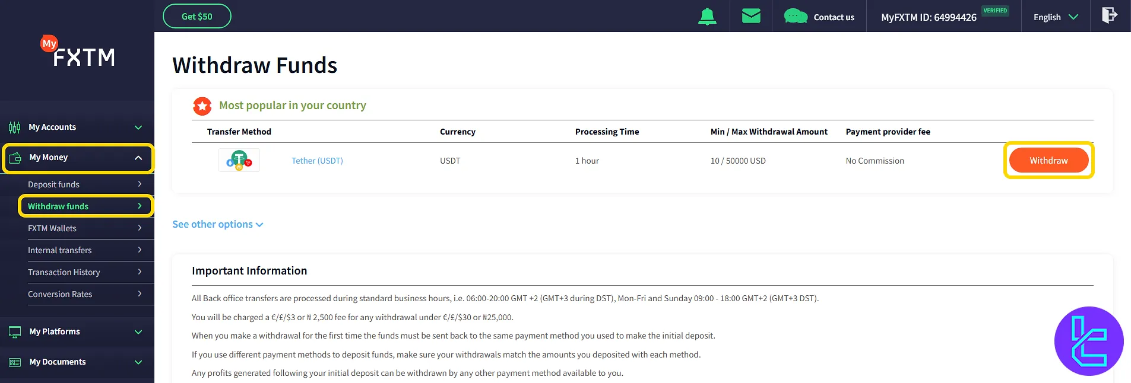The image size is (1131, 383).
Task: Expand the My Platforms menu chevron
Action: coord(138,332)
